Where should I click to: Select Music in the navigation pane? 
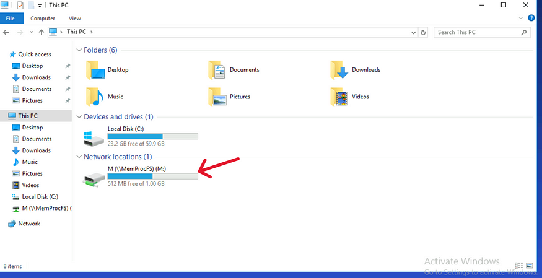[x=30, y=162]
